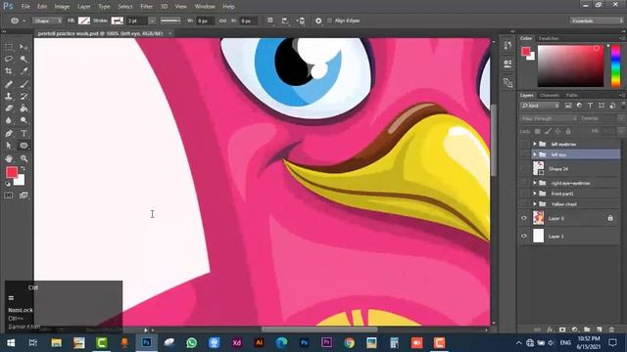Select the Zoom tool in toolbox
627x352 pixels.
point(24,158)
